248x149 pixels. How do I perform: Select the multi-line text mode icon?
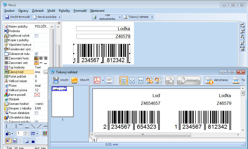[x=15, y=141]
